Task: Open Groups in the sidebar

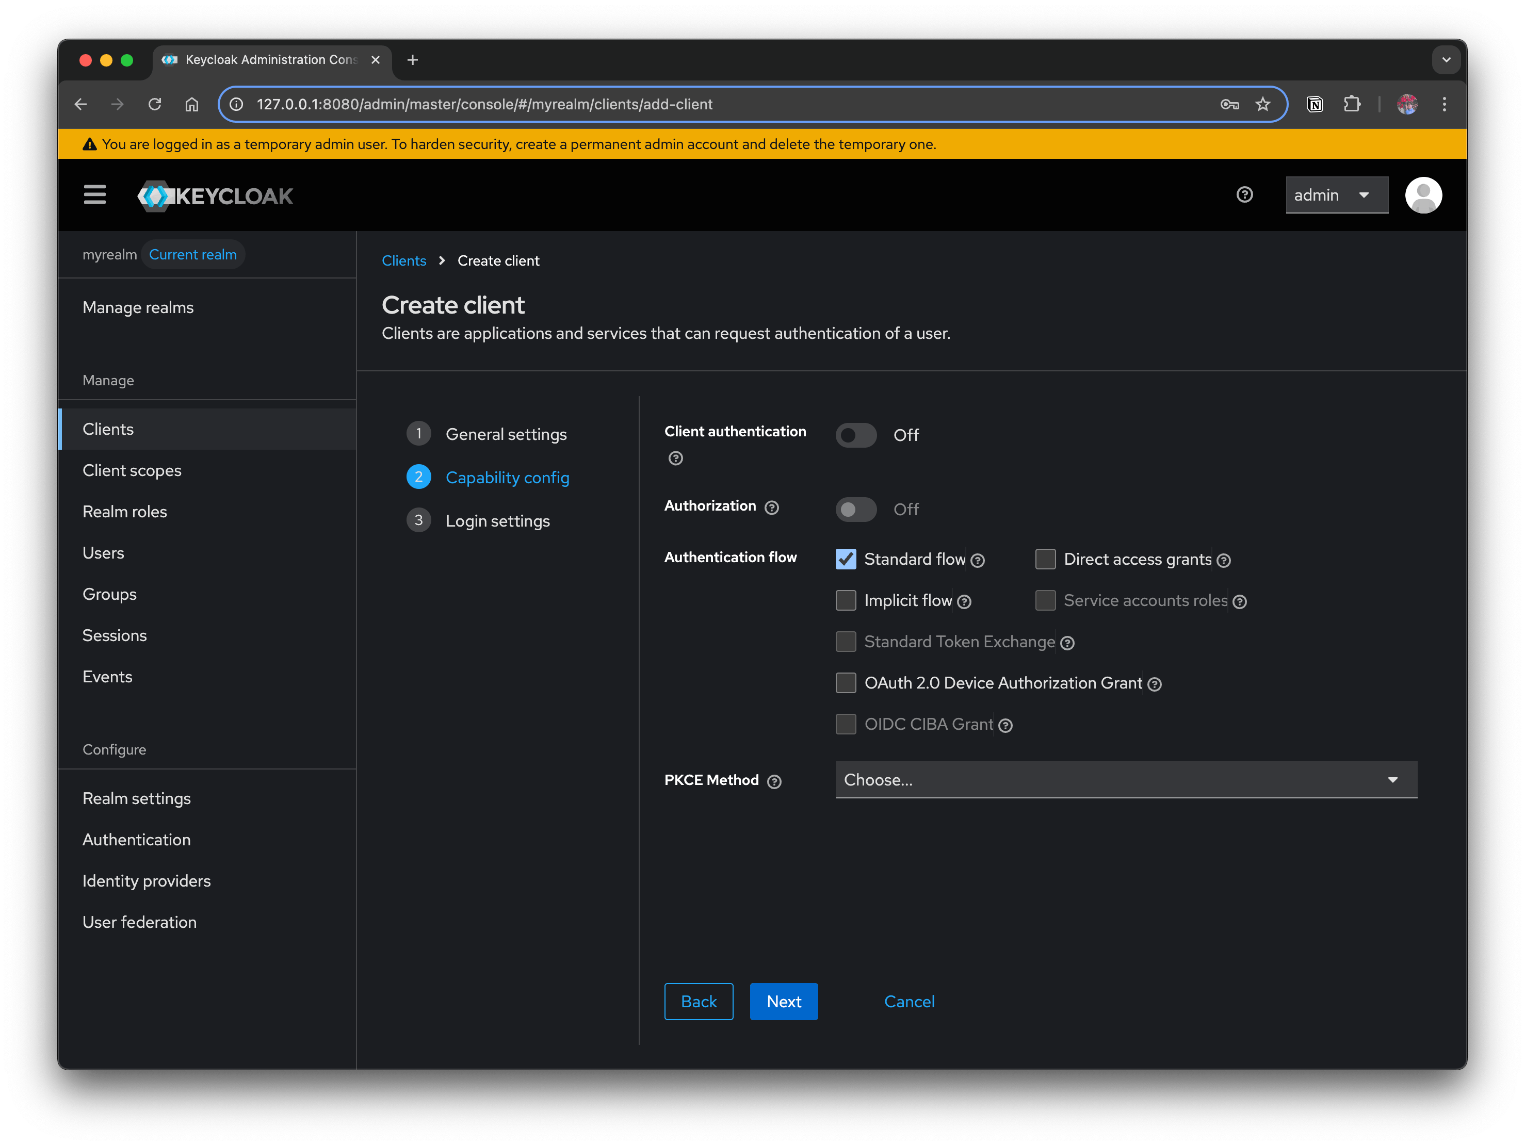Action: click(x=207, y=595)
